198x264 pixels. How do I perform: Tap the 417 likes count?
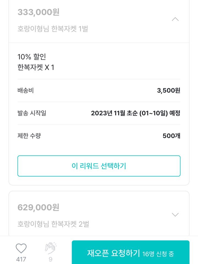(x=21, y=259)
